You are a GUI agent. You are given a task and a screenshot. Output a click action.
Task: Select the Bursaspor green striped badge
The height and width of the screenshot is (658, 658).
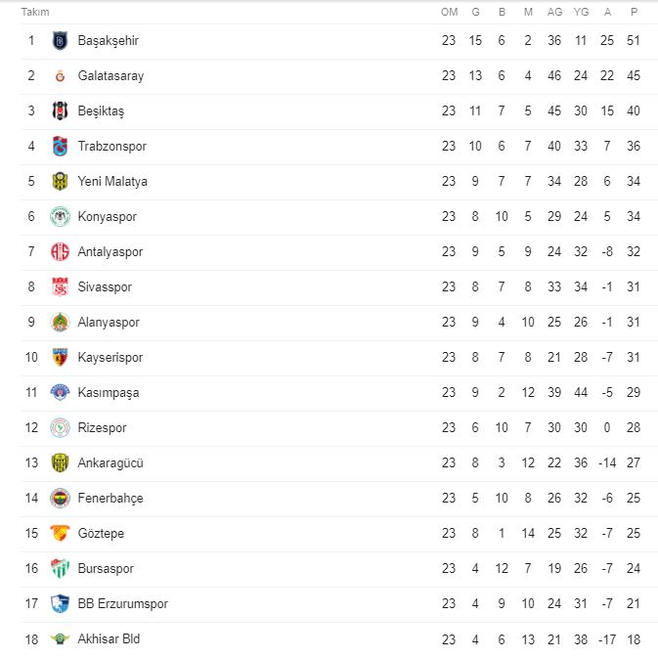[60, 568]
